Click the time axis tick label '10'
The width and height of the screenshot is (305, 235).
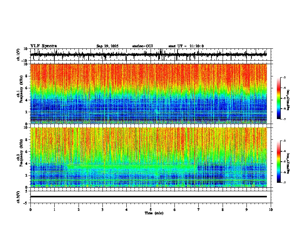[x=271, y=210]
